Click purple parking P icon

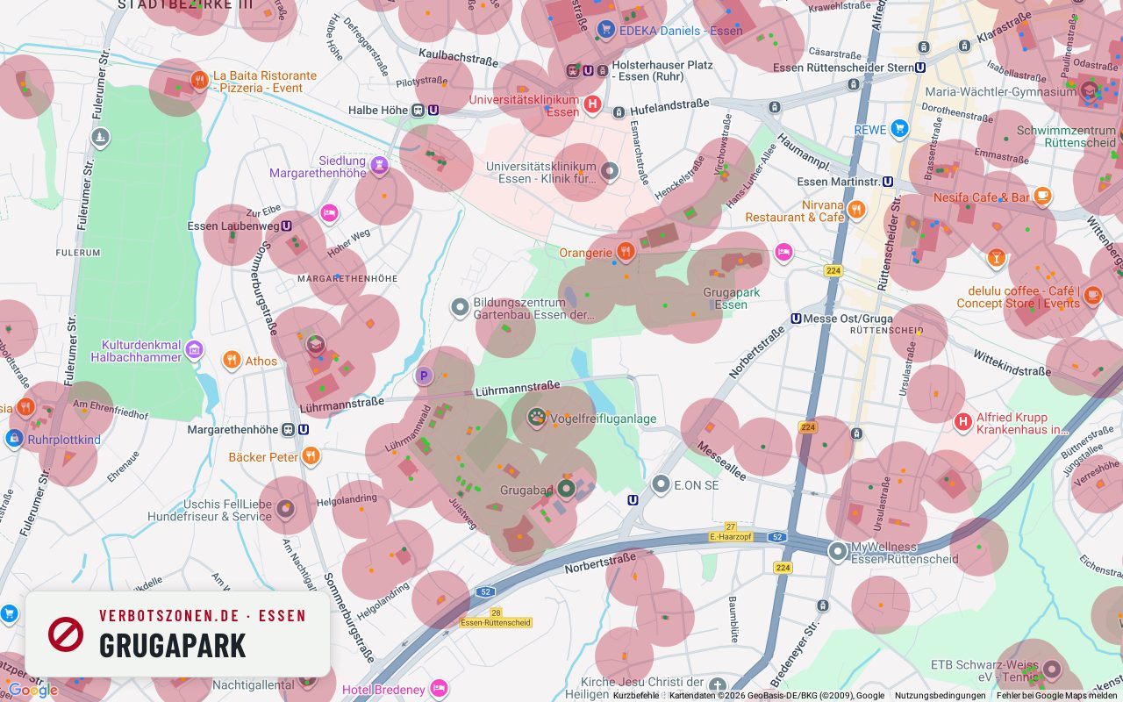[x=424, y=376]
